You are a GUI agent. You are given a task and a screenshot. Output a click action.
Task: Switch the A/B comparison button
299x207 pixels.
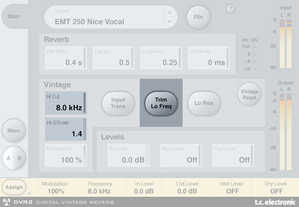(14, 158)
